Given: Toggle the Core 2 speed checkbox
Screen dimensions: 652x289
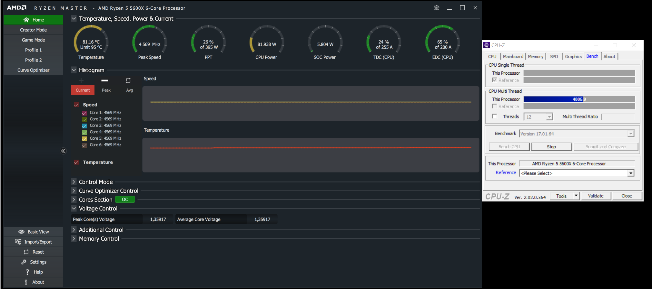Looking at the screenshot, I should click(x=84, y=119).
